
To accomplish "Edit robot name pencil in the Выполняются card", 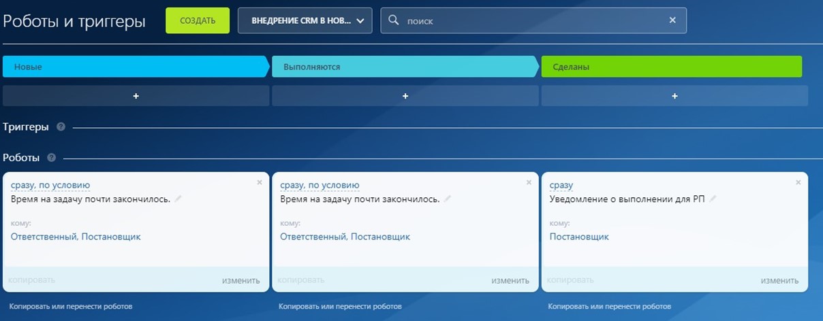I will click(x=448, y=199).
